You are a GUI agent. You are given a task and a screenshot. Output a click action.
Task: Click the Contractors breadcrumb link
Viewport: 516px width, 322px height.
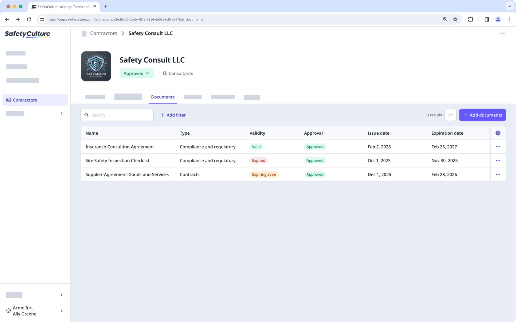point(104,33)
